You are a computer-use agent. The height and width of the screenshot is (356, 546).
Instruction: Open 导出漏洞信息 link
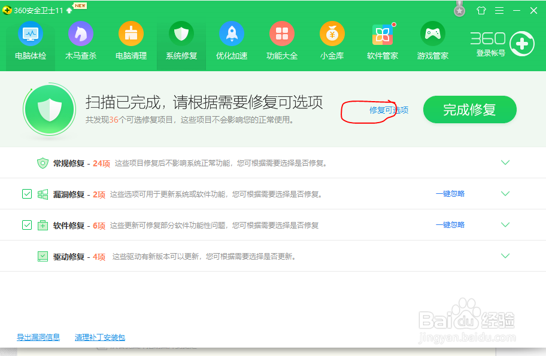(x=38, y=337)
